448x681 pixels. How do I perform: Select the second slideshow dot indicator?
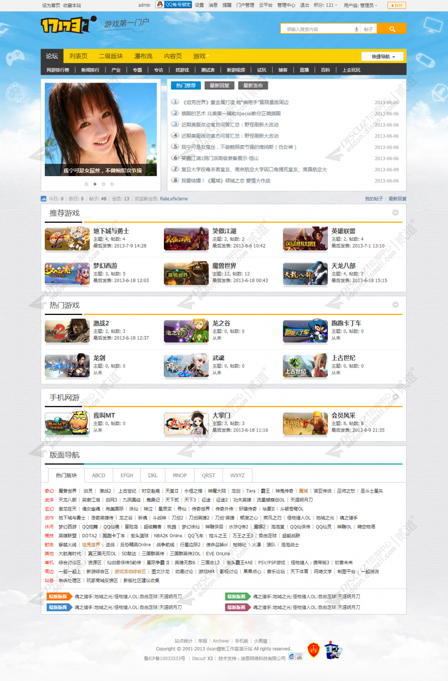click(95, 184)
